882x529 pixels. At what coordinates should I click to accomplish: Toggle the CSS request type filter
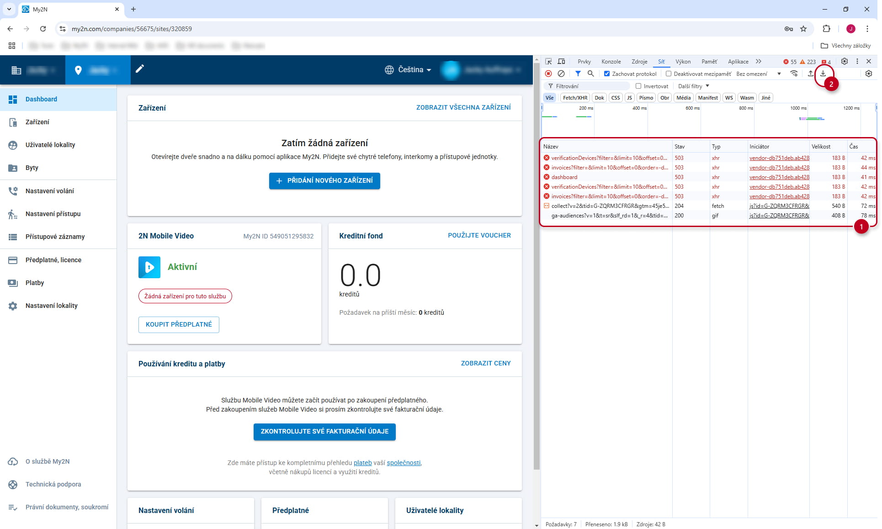pos(616,98)
